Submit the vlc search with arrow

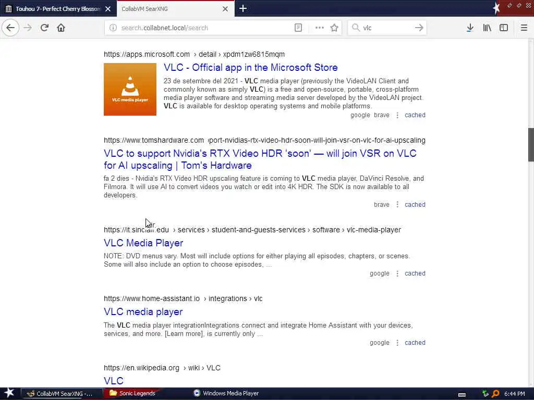[419, 28]
